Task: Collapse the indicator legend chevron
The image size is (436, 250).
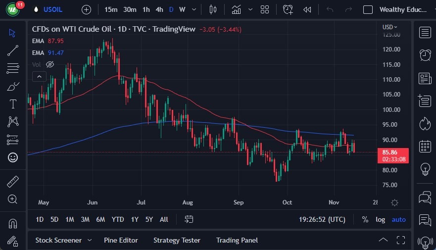Action: [39, 76]
